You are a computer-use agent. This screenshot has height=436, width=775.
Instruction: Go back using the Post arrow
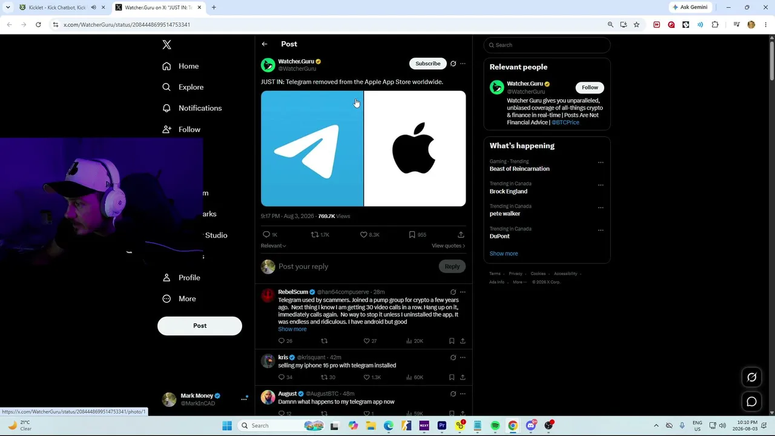click(265, 44)
